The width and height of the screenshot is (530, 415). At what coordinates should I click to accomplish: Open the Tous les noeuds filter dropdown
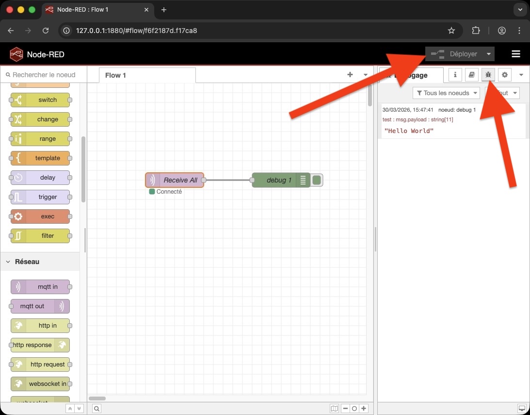(x=446, y=93)
